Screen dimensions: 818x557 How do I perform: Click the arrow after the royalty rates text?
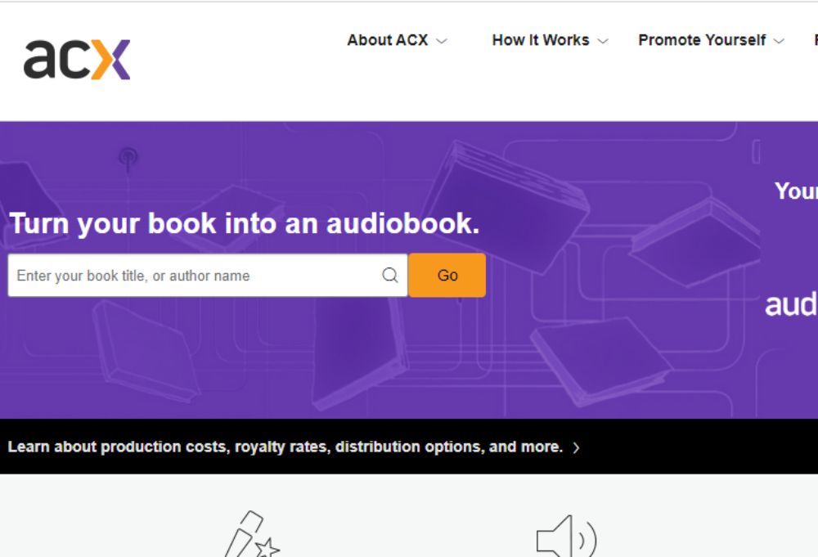(x=577, y=448)
